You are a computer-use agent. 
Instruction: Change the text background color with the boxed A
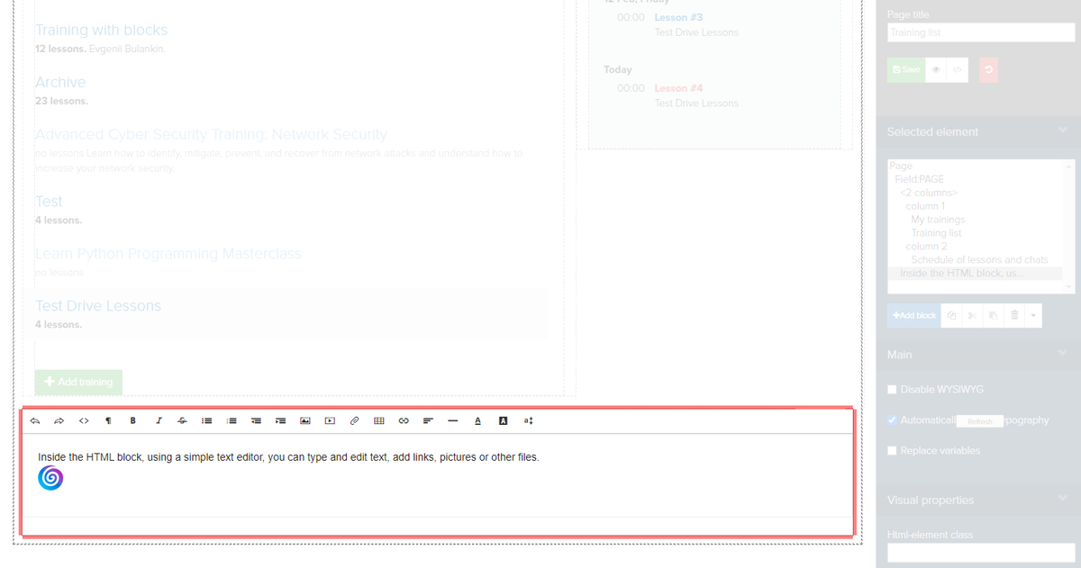pyautogui.click(x=503, y=420)
